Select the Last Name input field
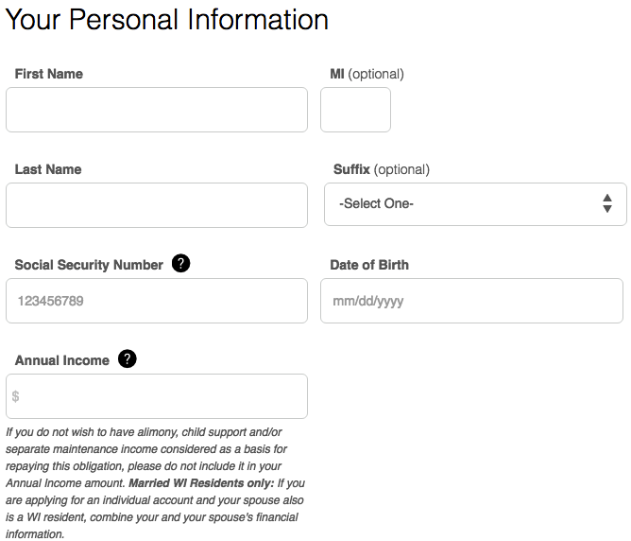631x541 pixels. (157, 205)
